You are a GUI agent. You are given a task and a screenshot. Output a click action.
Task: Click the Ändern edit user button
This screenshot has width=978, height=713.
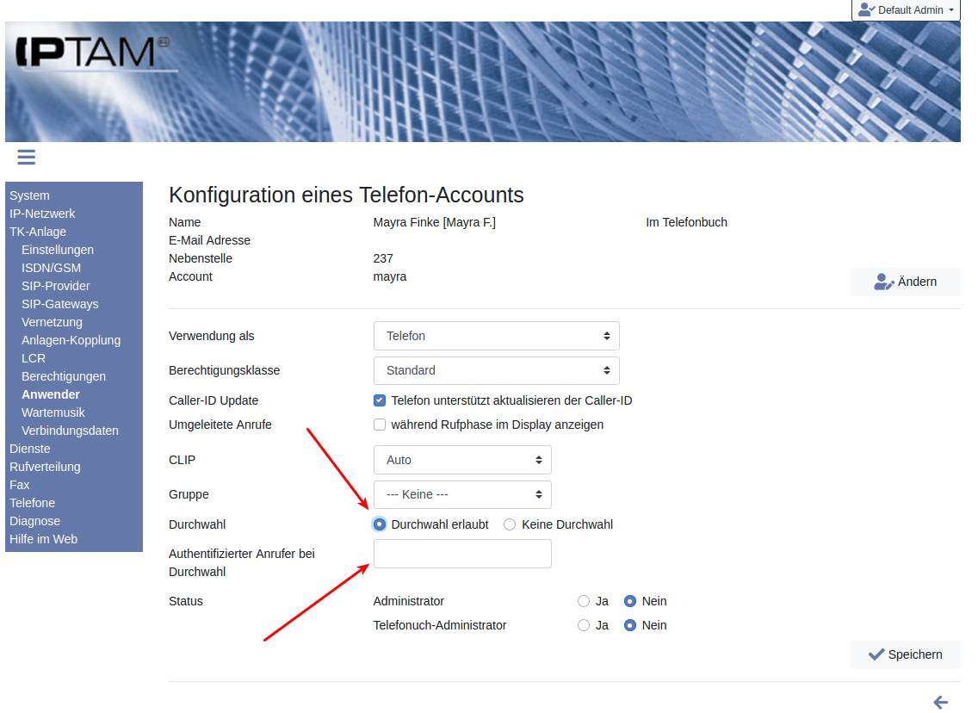point(905,282)
